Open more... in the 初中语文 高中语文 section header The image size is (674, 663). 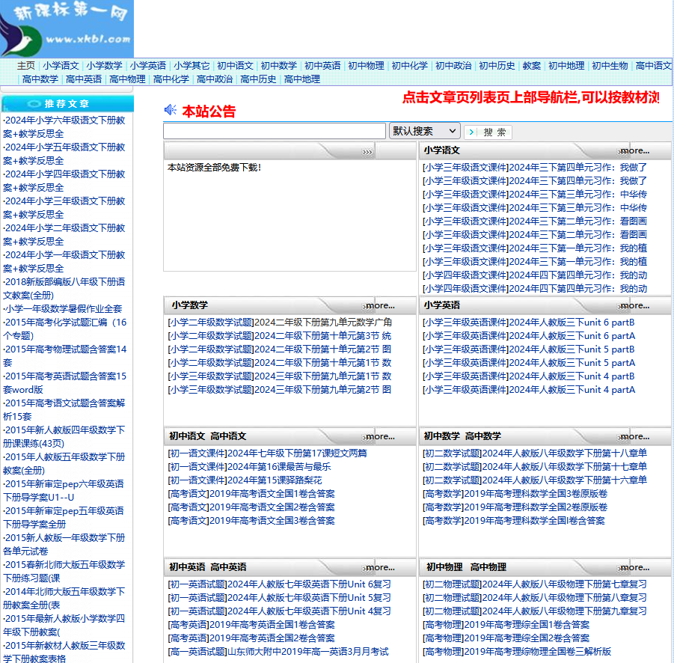coord(379,436)
